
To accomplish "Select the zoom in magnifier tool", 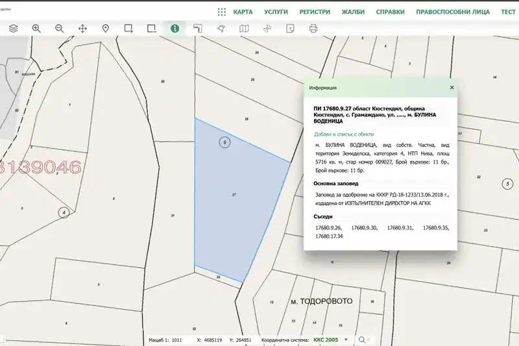I will (x=36, y=29).
